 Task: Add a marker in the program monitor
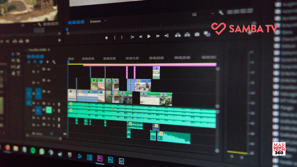(x=107, y=38)
